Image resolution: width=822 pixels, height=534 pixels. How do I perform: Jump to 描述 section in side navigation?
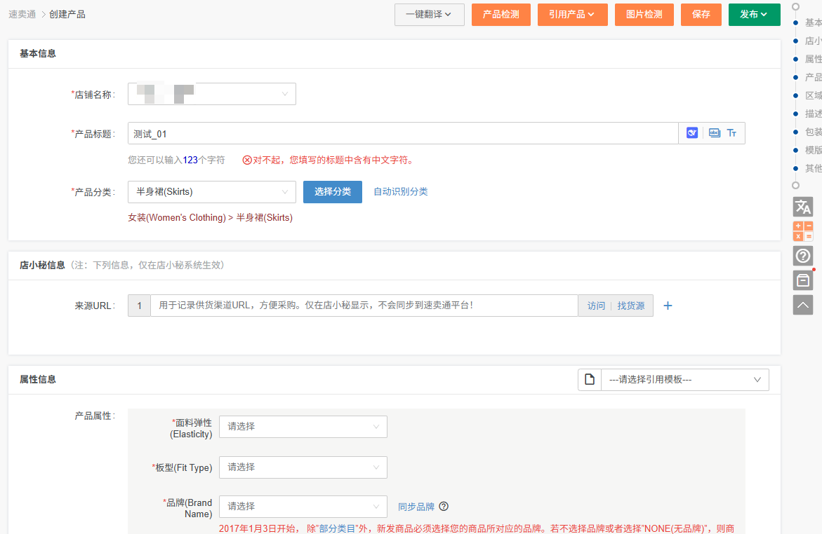click(x=813, y=114)
